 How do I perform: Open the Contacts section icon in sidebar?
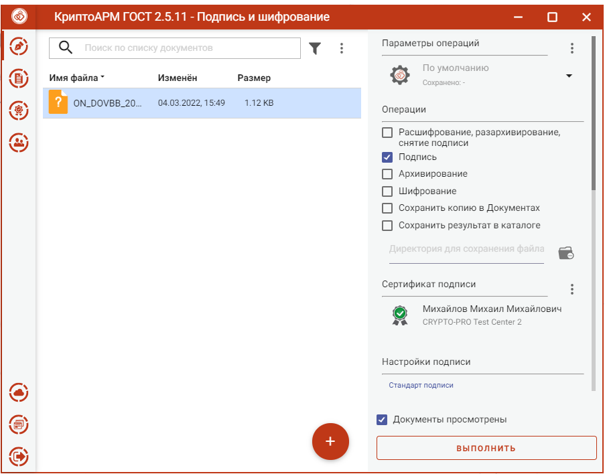pos(19,143)
